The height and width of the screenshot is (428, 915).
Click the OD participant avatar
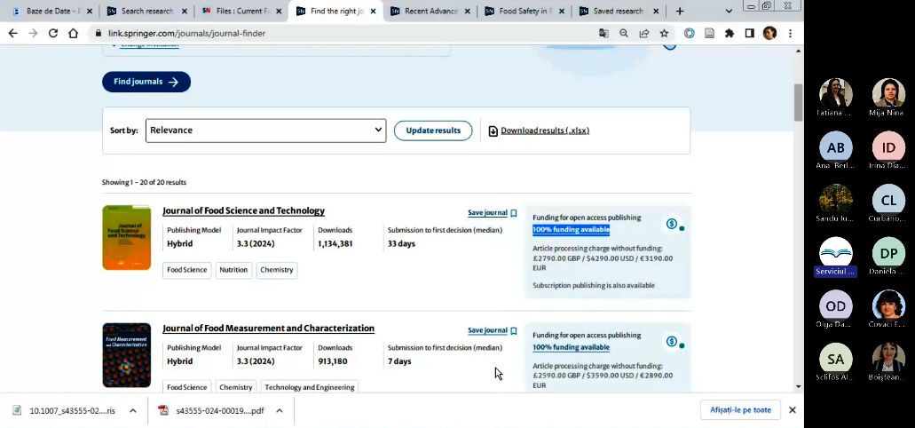click(x=836, y=306)
